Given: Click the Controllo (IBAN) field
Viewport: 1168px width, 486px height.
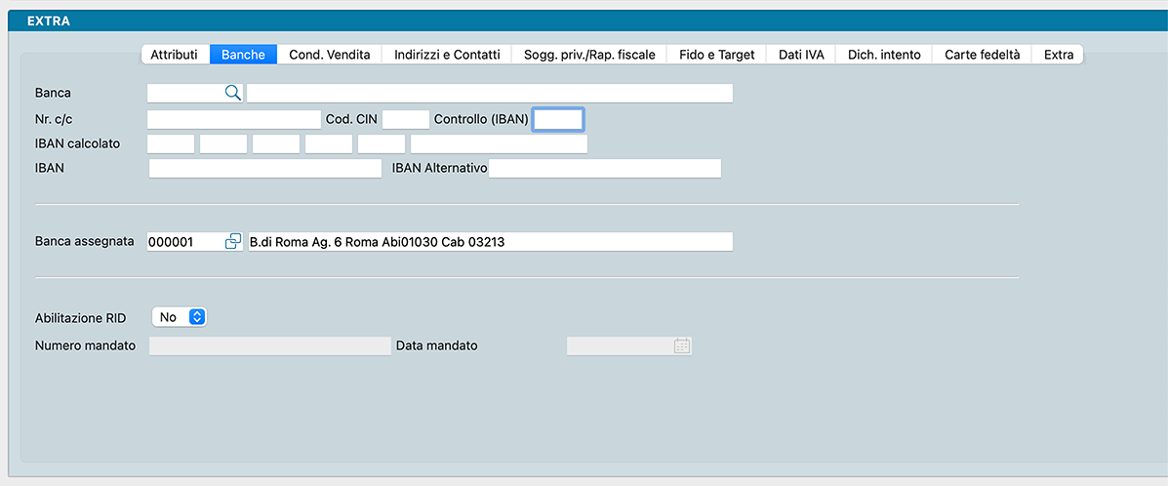Looking at the screenshot, I should (558, 119).
